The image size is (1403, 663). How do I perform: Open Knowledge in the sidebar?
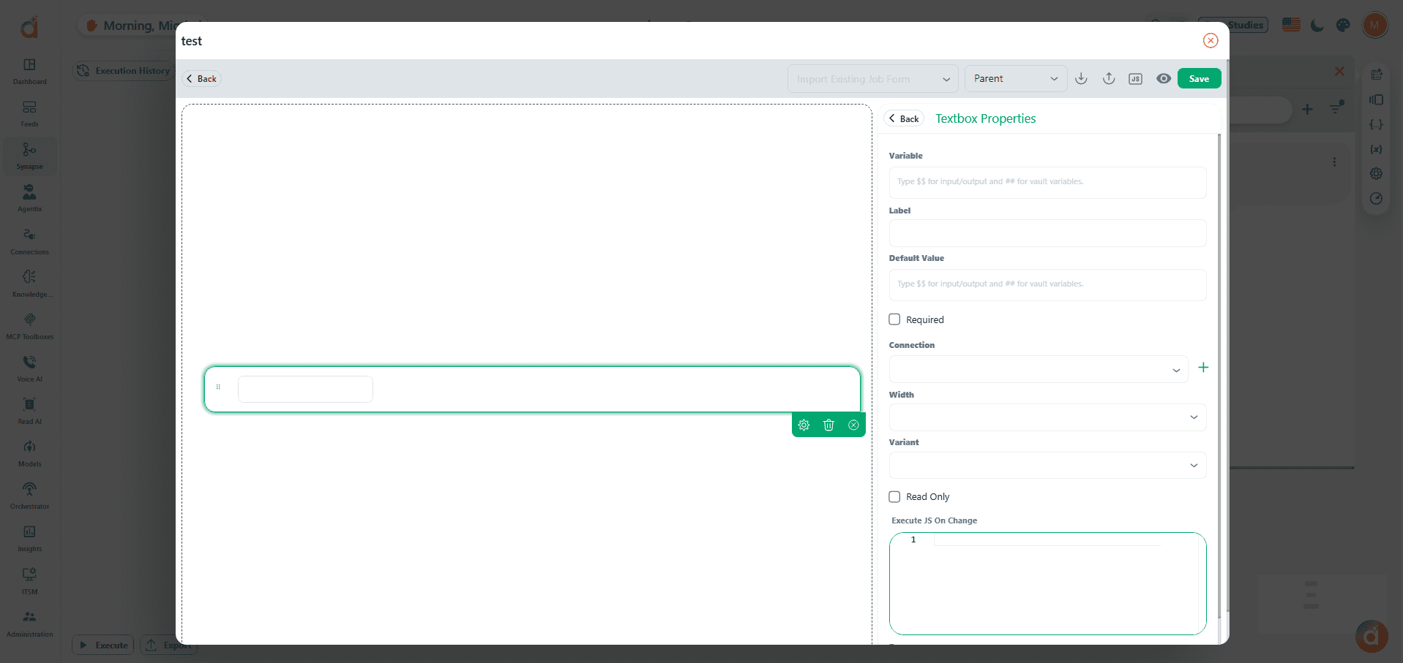29,284
